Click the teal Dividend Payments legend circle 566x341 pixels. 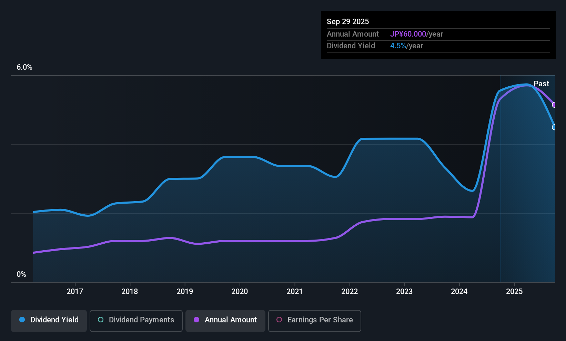point(101,320)
